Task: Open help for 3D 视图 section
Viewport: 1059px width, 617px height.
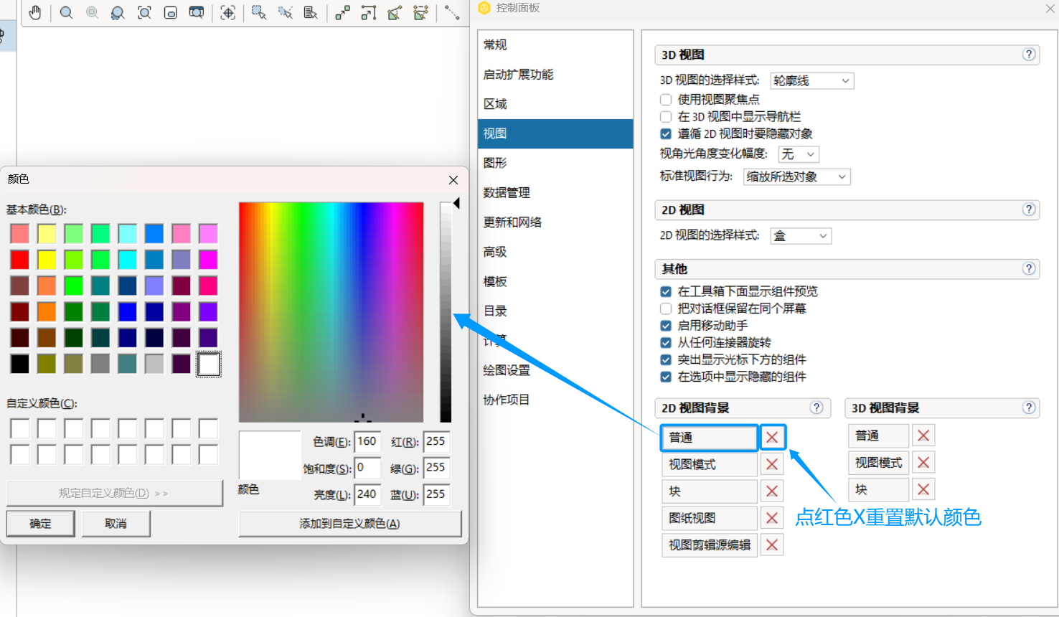Action: 1029,55
